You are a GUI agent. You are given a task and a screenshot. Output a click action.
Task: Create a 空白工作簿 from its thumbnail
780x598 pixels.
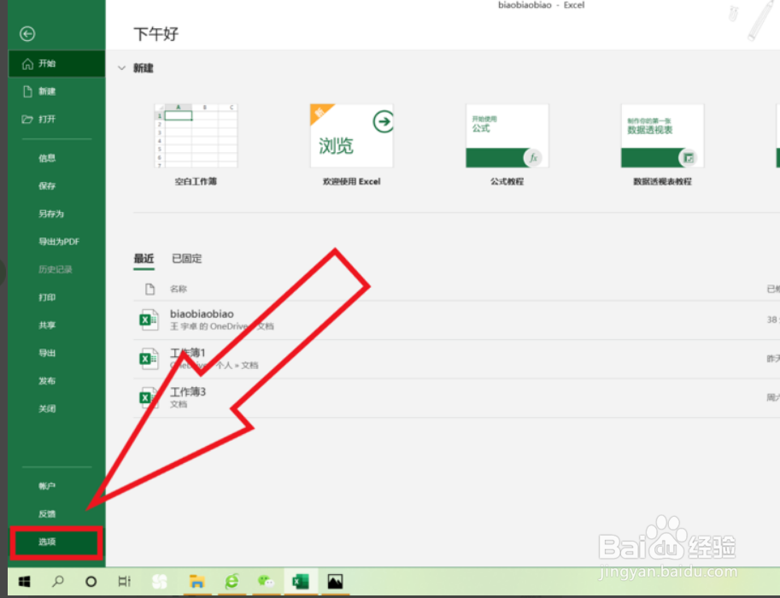[x=196, y=136]
